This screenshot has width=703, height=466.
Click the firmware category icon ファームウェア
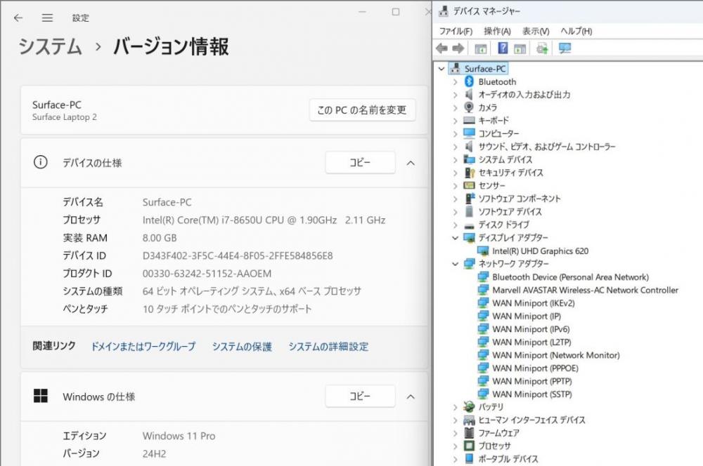(x=469, y=433)
